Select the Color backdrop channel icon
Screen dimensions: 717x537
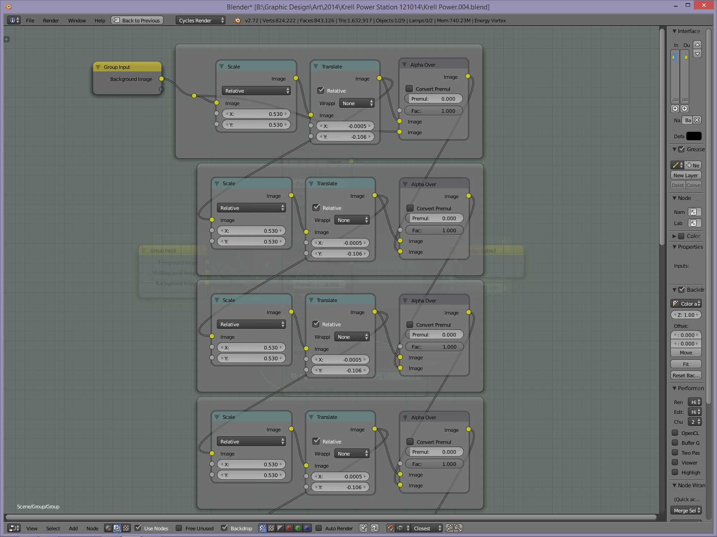(x=271, y=528)
